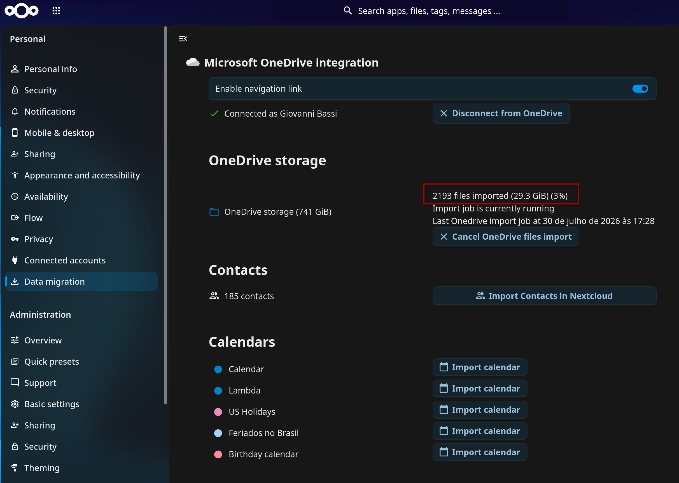The image size is (679, 483).
Task: Cancel OneDrive files import
Action: pyautogui.click(x=505, y=237)
